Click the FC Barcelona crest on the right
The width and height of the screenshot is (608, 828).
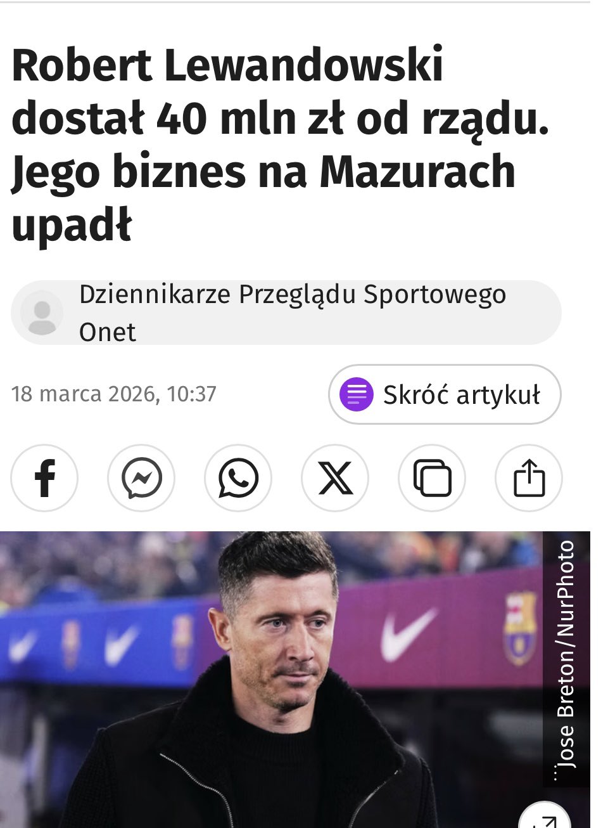point(521,628)
